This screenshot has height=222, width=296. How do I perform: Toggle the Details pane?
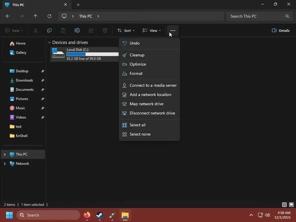click(281, 31)
